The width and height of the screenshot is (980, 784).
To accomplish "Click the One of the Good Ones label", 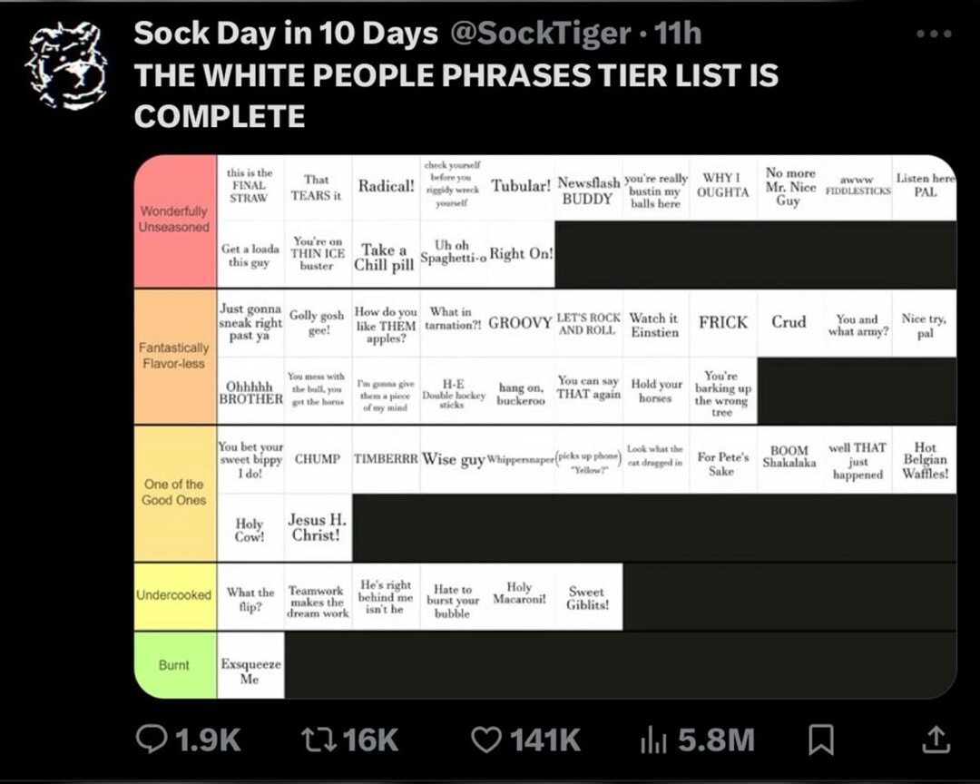I will tap(175, 493).
